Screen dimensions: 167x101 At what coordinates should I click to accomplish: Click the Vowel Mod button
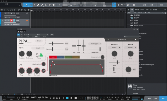click(x=67, y=43)
